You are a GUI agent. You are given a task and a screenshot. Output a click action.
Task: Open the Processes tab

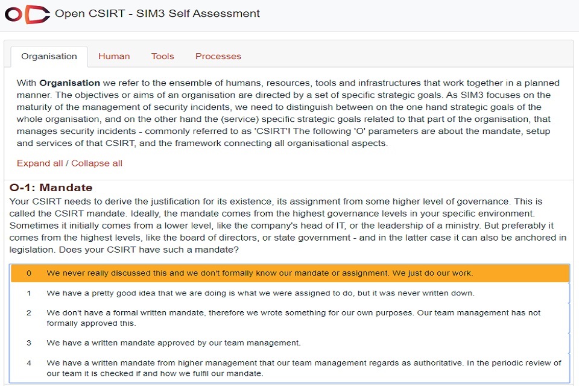(218, 56)
